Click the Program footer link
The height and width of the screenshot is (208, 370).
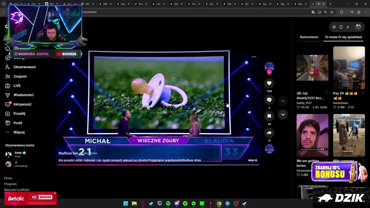tap(10, 184)
